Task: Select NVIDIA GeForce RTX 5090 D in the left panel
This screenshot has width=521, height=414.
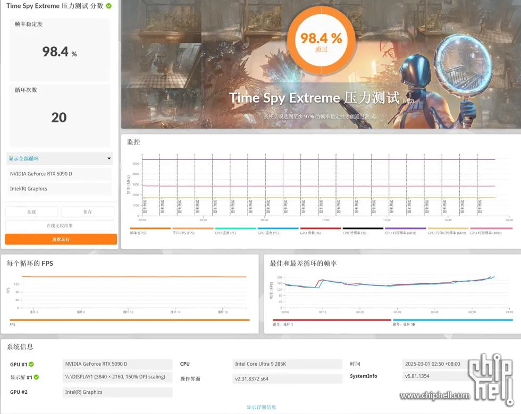Action: tap(59, 174)
